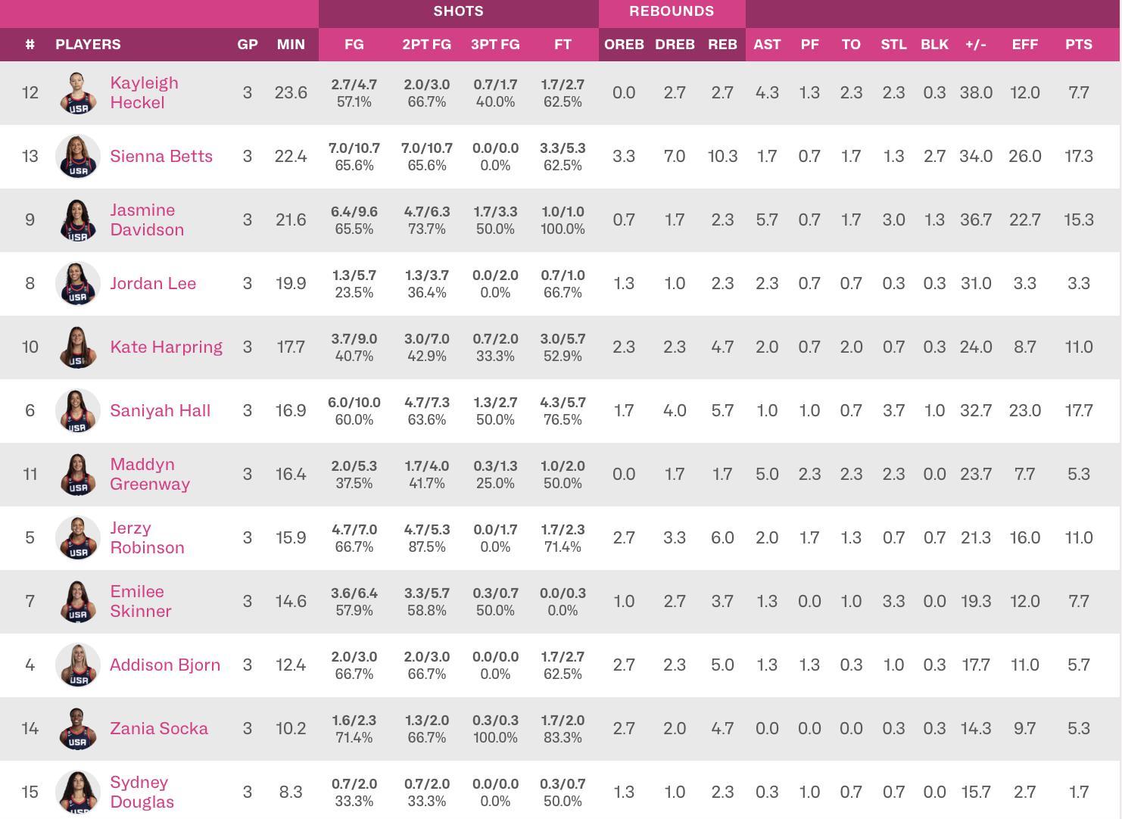1122x819 pixels.
Task: Sort by the AST column header
Action: click(x=767, y=44)
